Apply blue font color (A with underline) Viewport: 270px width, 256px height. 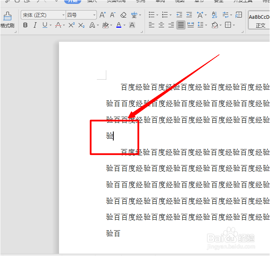click(119, 25)
